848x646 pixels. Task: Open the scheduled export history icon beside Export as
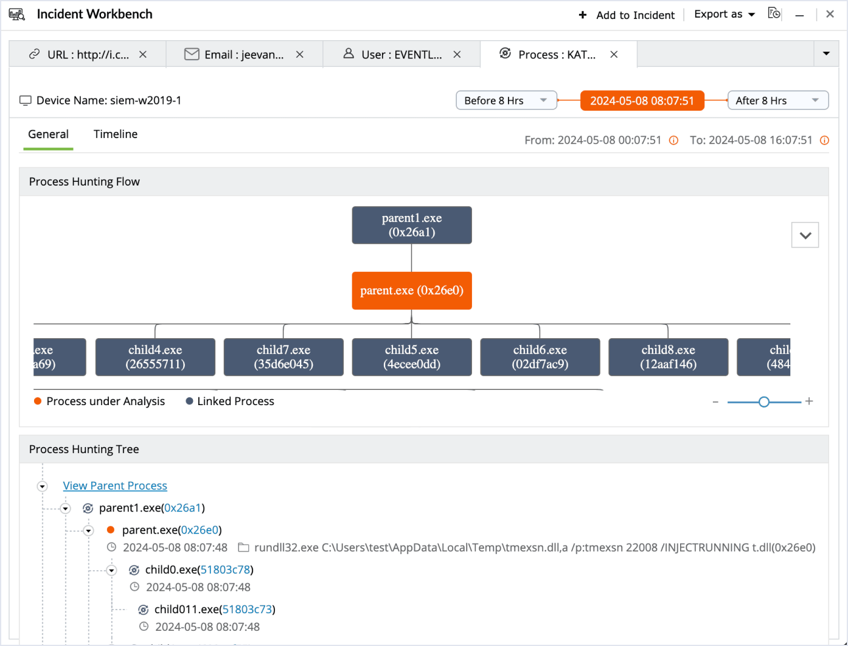pyautogui.click(x=773, y=13)
